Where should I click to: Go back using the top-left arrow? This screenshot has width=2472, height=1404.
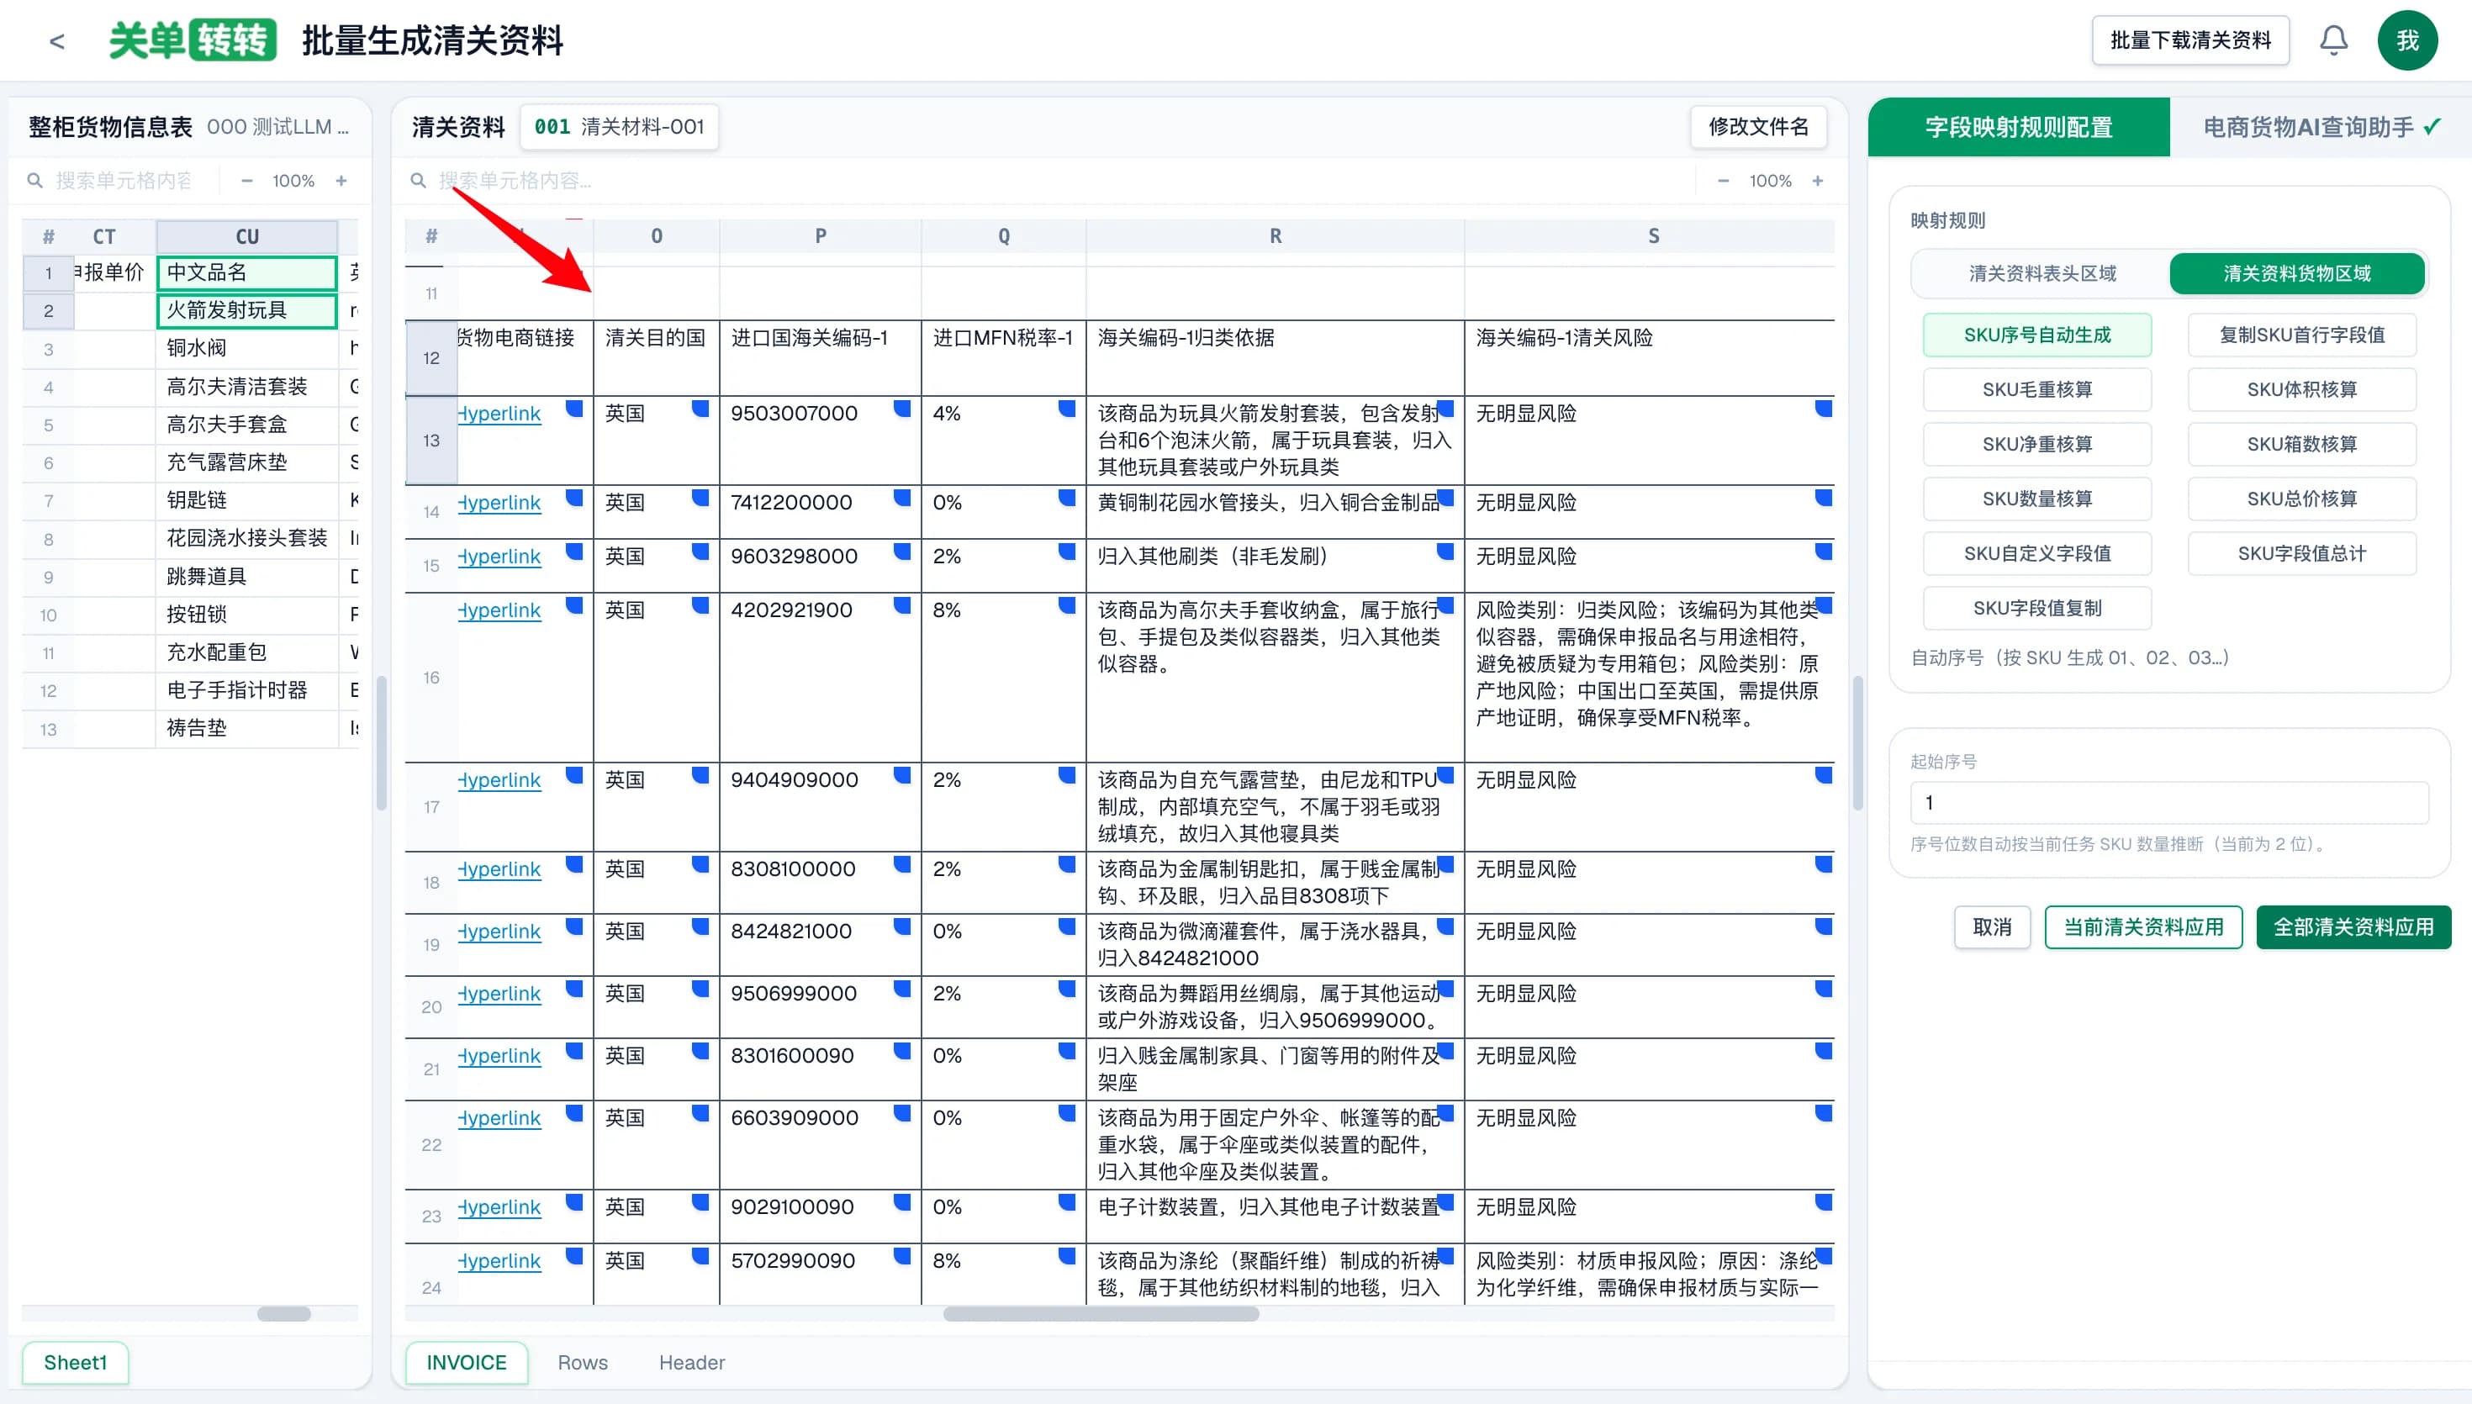click(57, 40)
